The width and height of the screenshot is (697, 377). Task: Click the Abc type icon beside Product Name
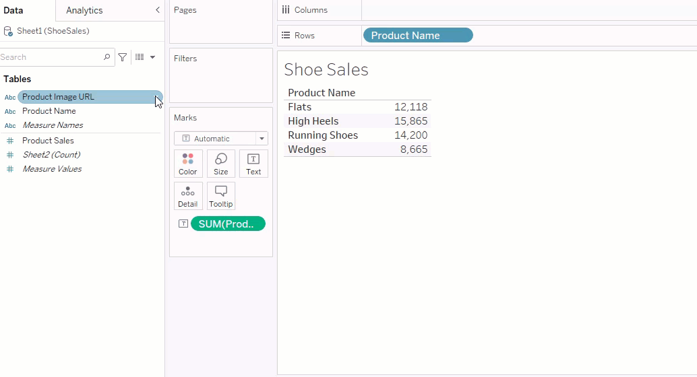10,111
